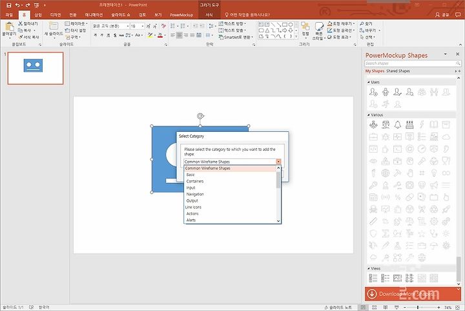Choose Containers in the category list
This screenshot has width=465, height=311.
click(230, 181)
